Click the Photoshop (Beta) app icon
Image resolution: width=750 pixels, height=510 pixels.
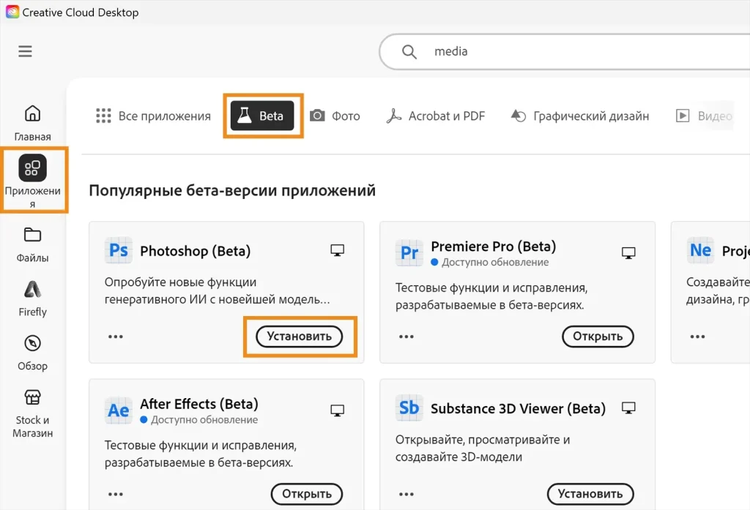click(x=118, y=251)
